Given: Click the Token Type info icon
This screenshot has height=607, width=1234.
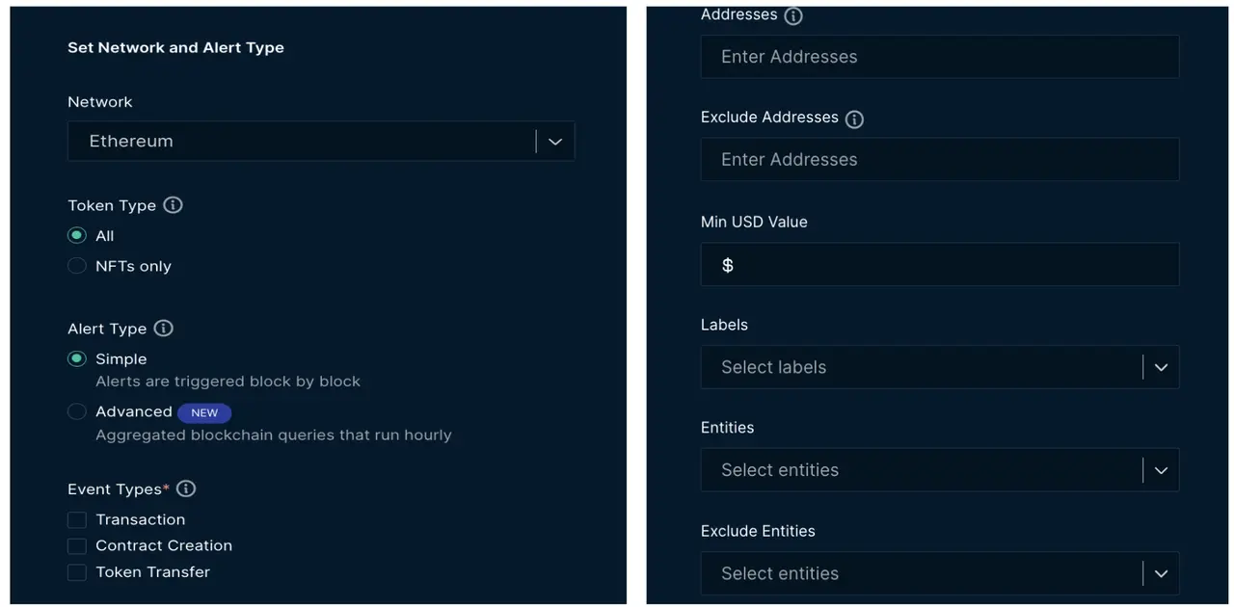Looking at the screenshot, I should (x=173, y=204).
